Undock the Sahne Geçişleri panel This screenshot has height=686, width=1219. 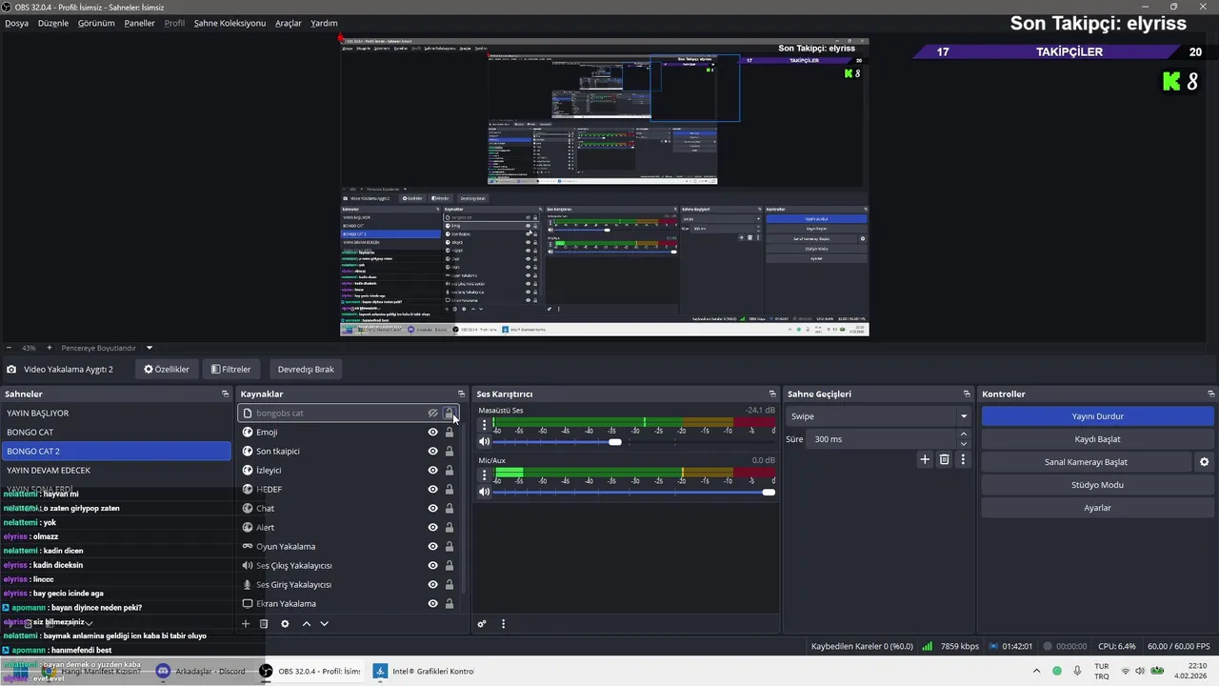(967, 394)
